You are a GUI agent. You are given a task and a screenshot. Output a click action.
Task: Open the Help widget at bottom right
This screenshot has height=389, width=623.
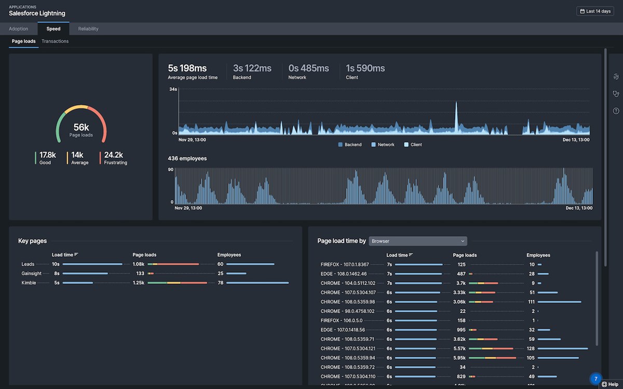click(x=610, y=384)
